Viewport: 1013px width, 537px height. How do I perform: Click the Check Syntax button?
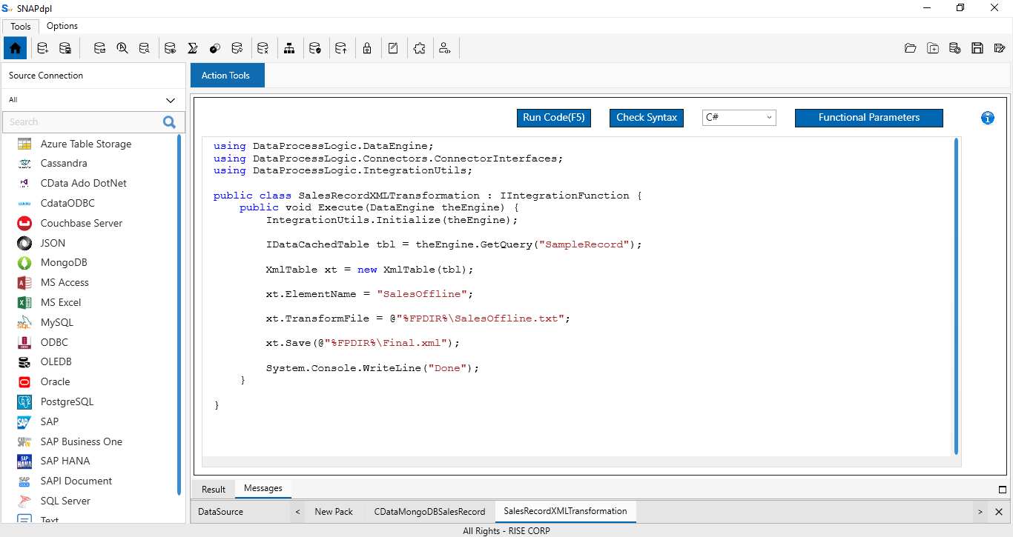coord(647,118)
